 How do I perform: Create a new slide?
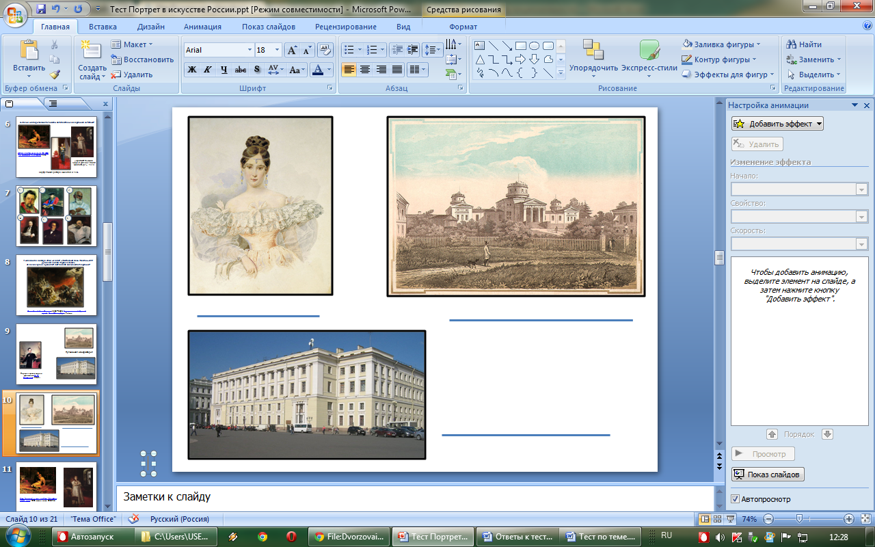tap(92, 61)
